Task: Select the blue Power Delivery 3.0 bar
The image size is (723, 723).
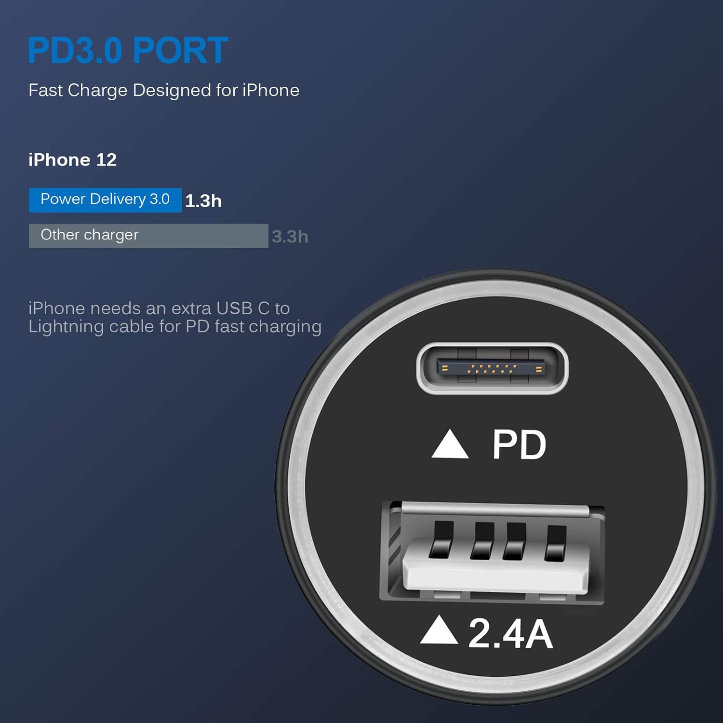Action: point(105,200)
